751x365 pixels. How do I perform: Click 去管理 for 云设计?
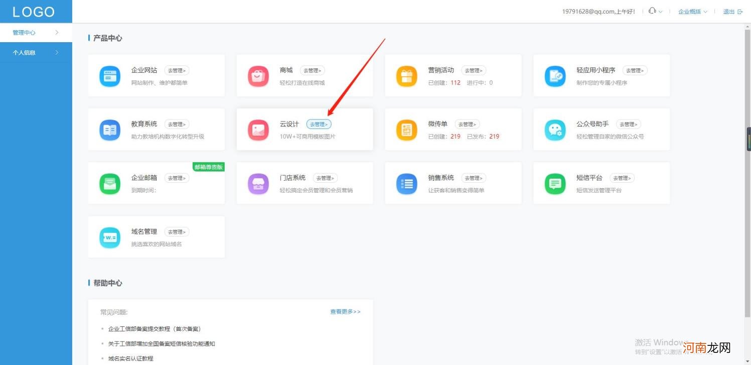tap(319, 125)
